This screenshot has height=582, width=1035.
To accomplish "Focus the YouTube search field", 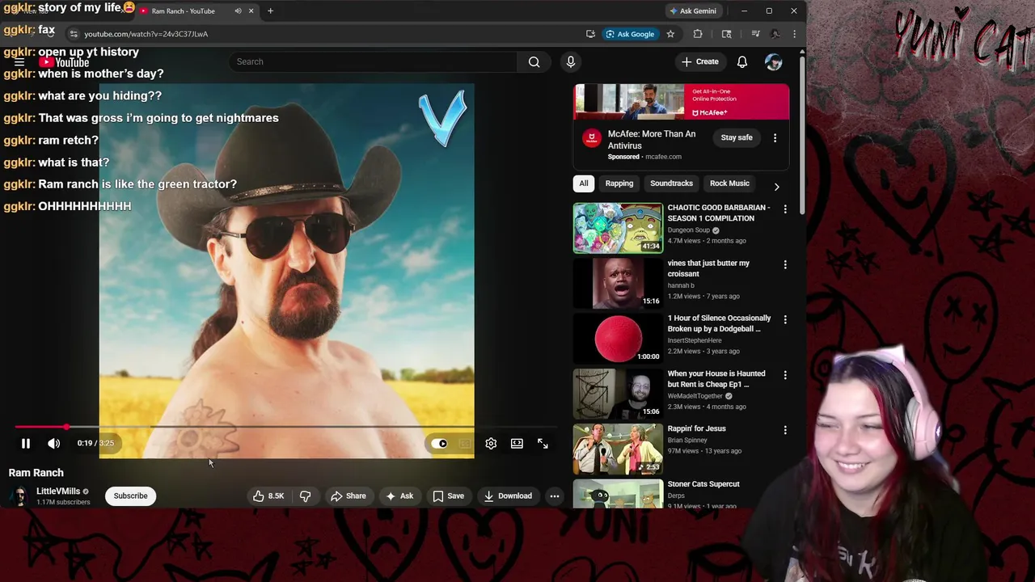I will pyautogui.click(x=373, y=61).
